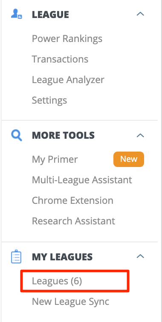Click the MORE TOOLS heading
This screenshot has height=322, width=162.
pos(63,135)
